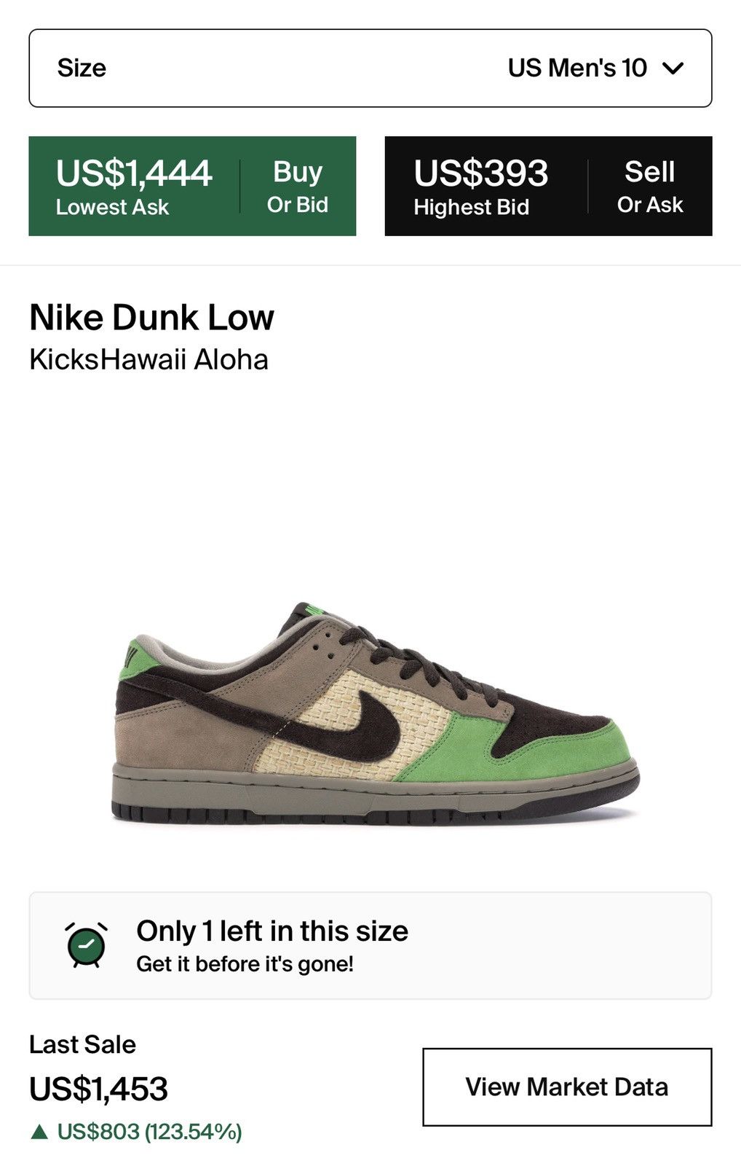Click the "Nike Dunk Low" product title
This screenshot has width=741, height=1166.
[151, 318]
